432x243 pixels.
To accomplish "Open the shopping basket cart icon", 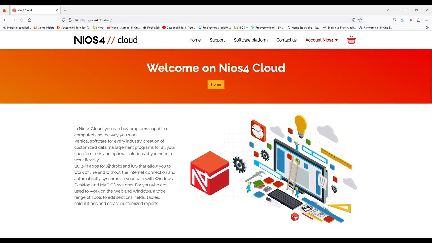I will (351, 40).
